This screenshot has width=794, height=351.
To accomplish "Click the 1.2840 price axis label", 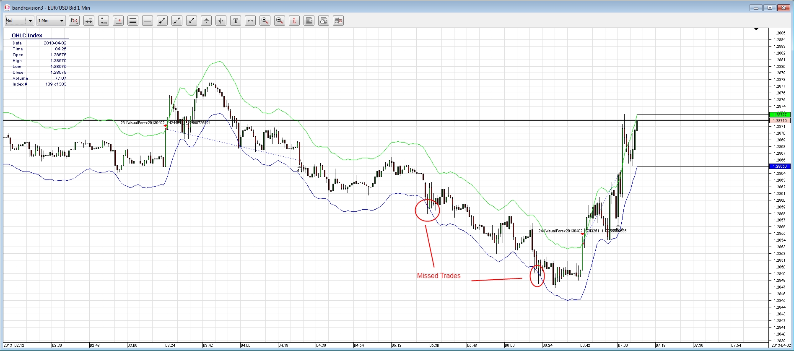I will coord(780,334).
